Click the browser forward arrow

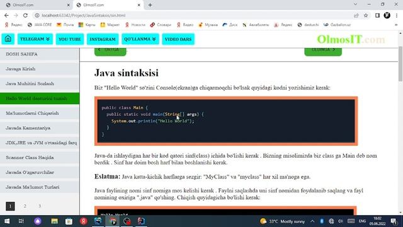click(x=16, y=15)
